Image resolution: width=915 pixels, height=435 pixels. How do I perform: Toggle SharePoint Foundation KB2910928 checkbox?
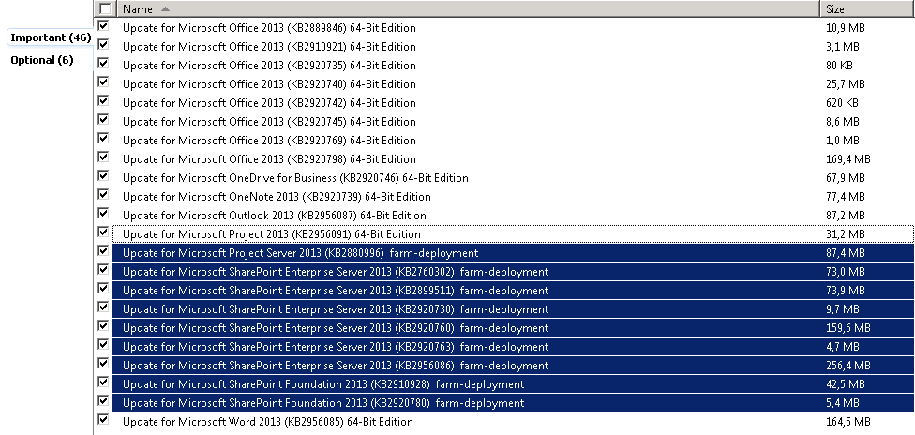103,382
